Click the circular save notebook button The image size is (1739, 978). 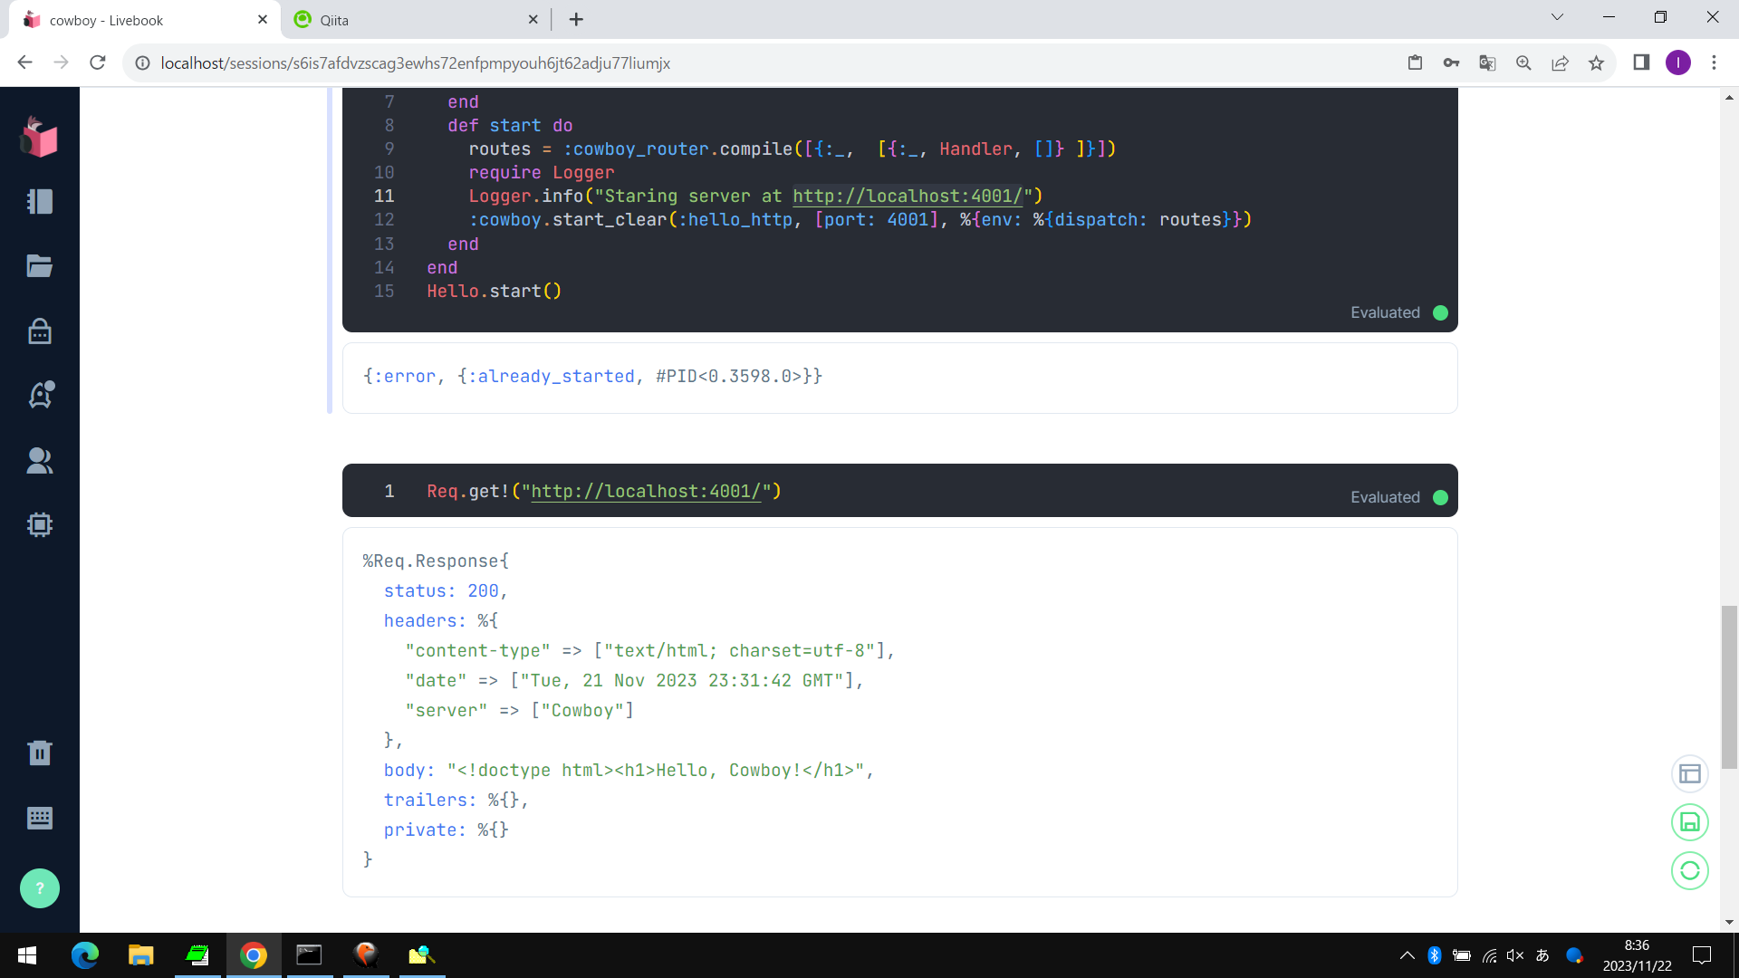[1689, 822]
